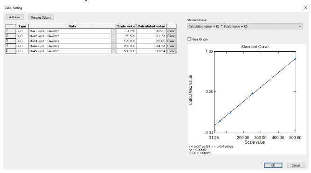Click the CLB type cell in row 3

coord(22,41)
